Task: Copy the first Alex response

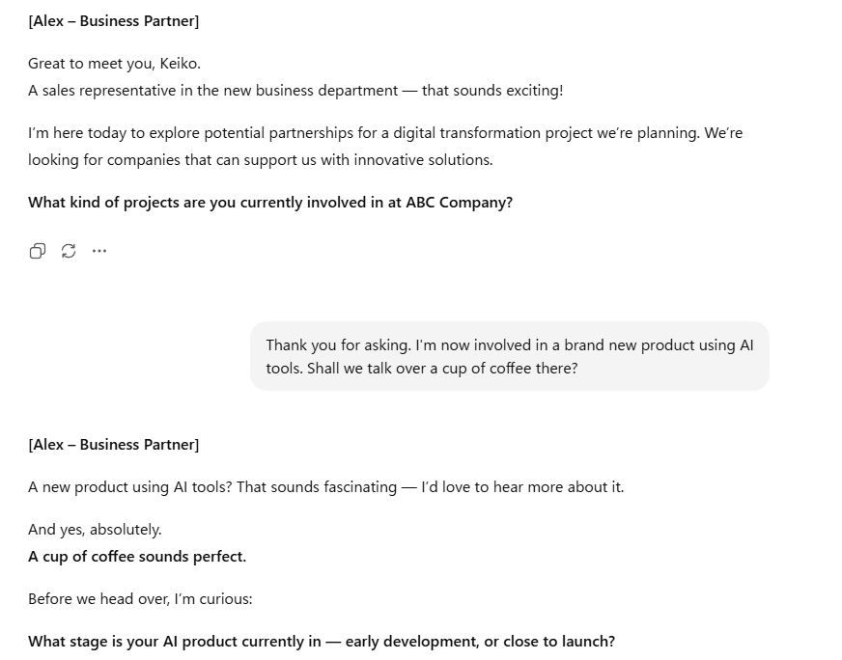Action: [38, 251]
